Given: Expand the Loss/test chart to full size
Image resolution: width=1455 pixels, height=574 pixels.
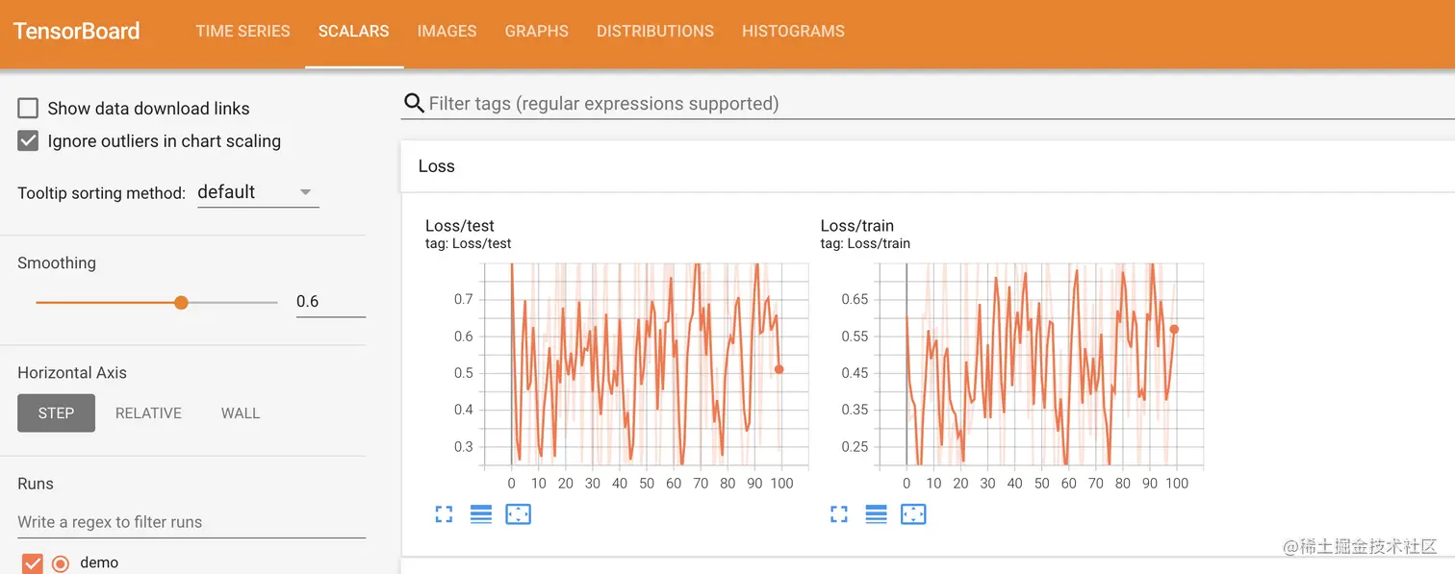Looking at the screenshot, I should [444, 514].
